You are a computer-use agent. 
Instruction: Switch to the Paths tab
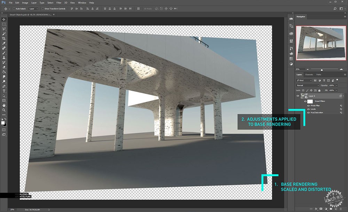[x=319, y=74]
